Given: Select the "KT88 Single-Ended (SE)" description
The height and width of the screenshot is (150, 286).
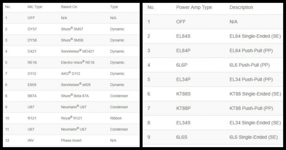Looking at the screenshot, I should (255, 94).
